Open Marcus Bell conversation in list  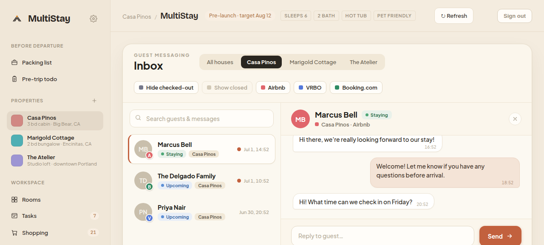tap(201, 149)
